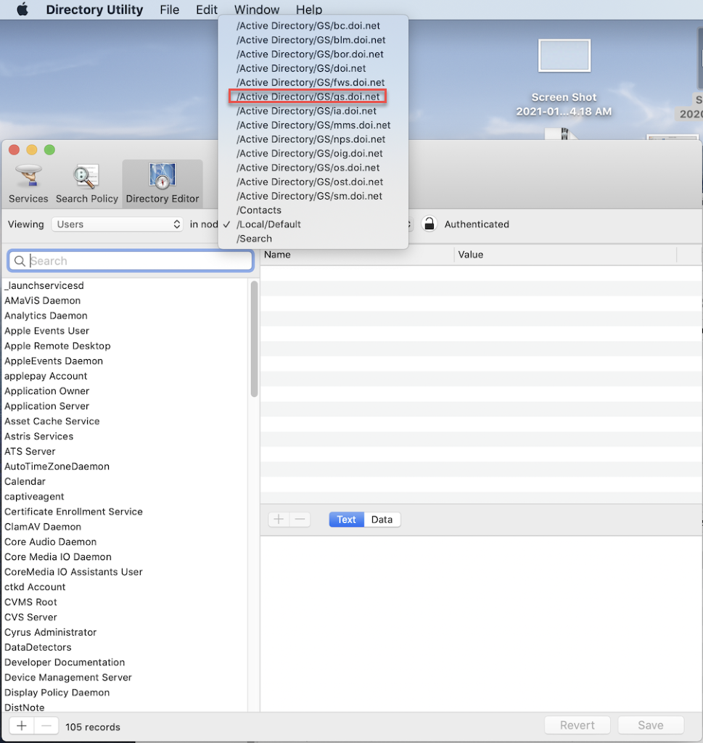Choose /Active Directory/GS/bor.doi.net node
The width and height of the screenshot is (703, 743).
click(313, 54)
